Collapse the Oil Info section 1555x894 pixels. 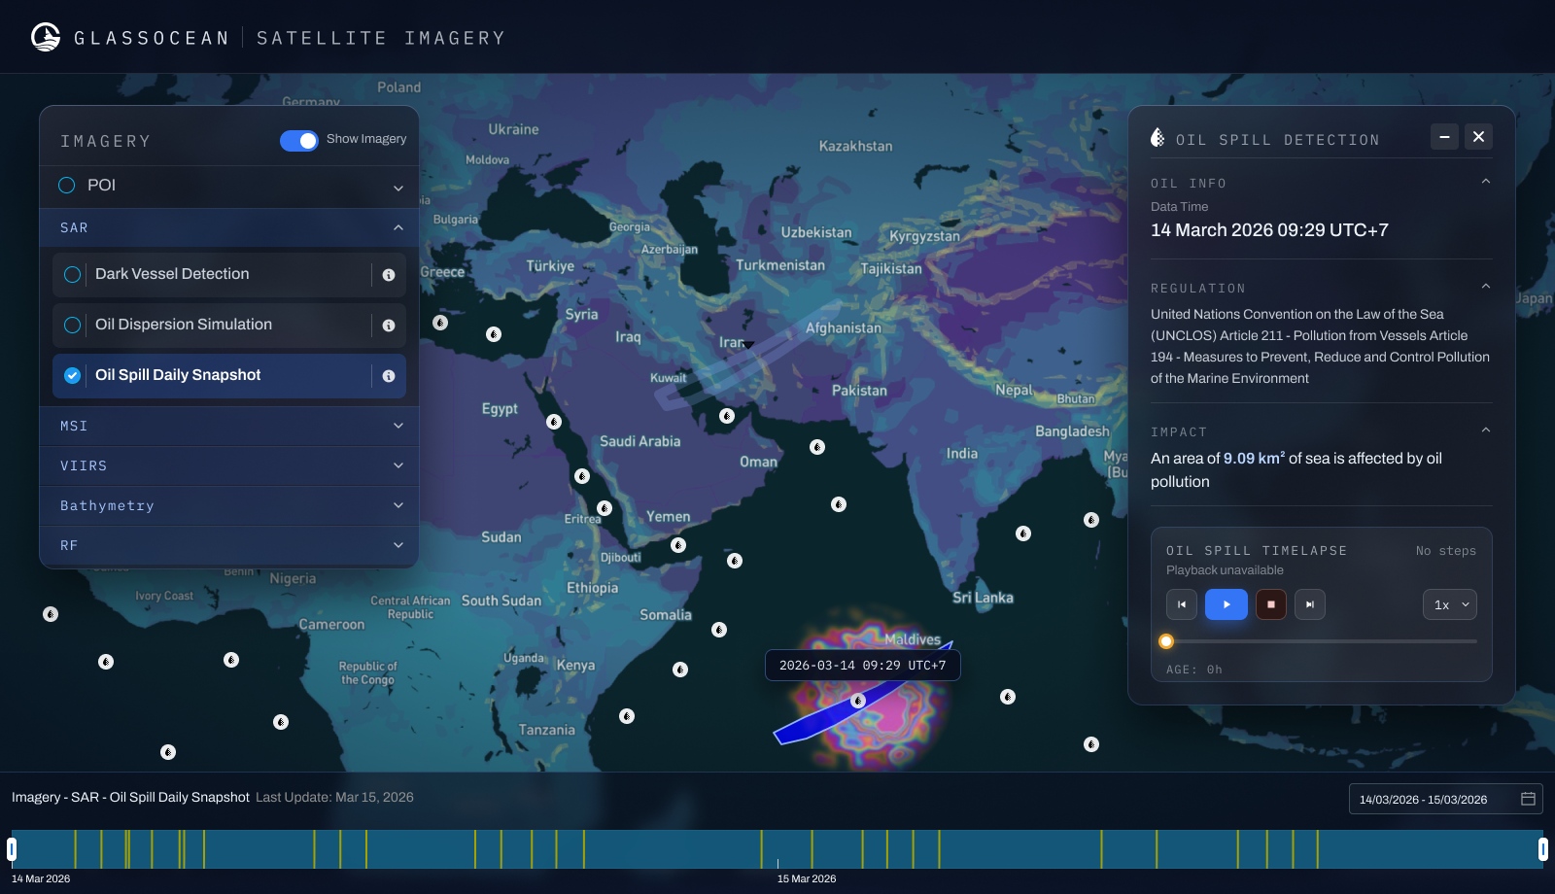1485,182
